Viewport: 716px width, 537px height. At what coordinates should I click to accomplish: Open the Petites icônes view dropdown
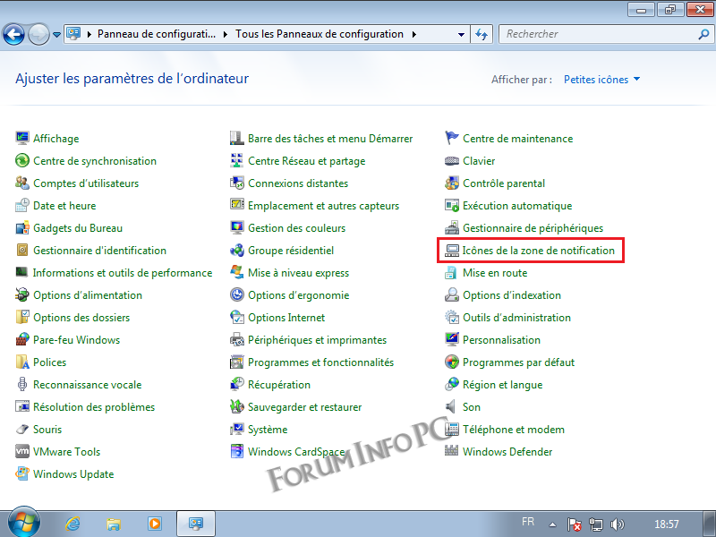(x=601, y=80)
